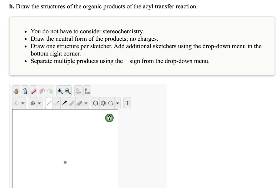Viewport: 277px width, 188px height.
Task: Expand the ring template dropdown
Action: point(118,103)
